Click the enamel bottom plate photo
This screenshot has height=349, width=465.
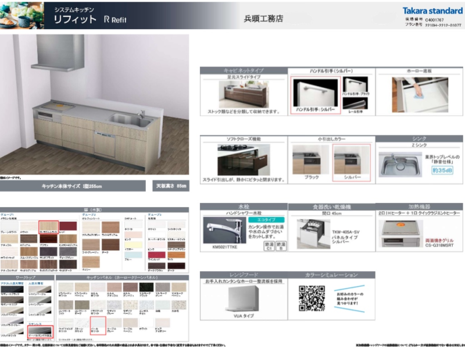coord(420,94)
